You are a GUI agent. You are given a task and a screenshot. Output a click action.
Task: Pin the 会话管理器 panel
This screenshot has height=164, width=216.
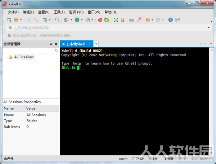pyautogui.click(x=51, y=44)
